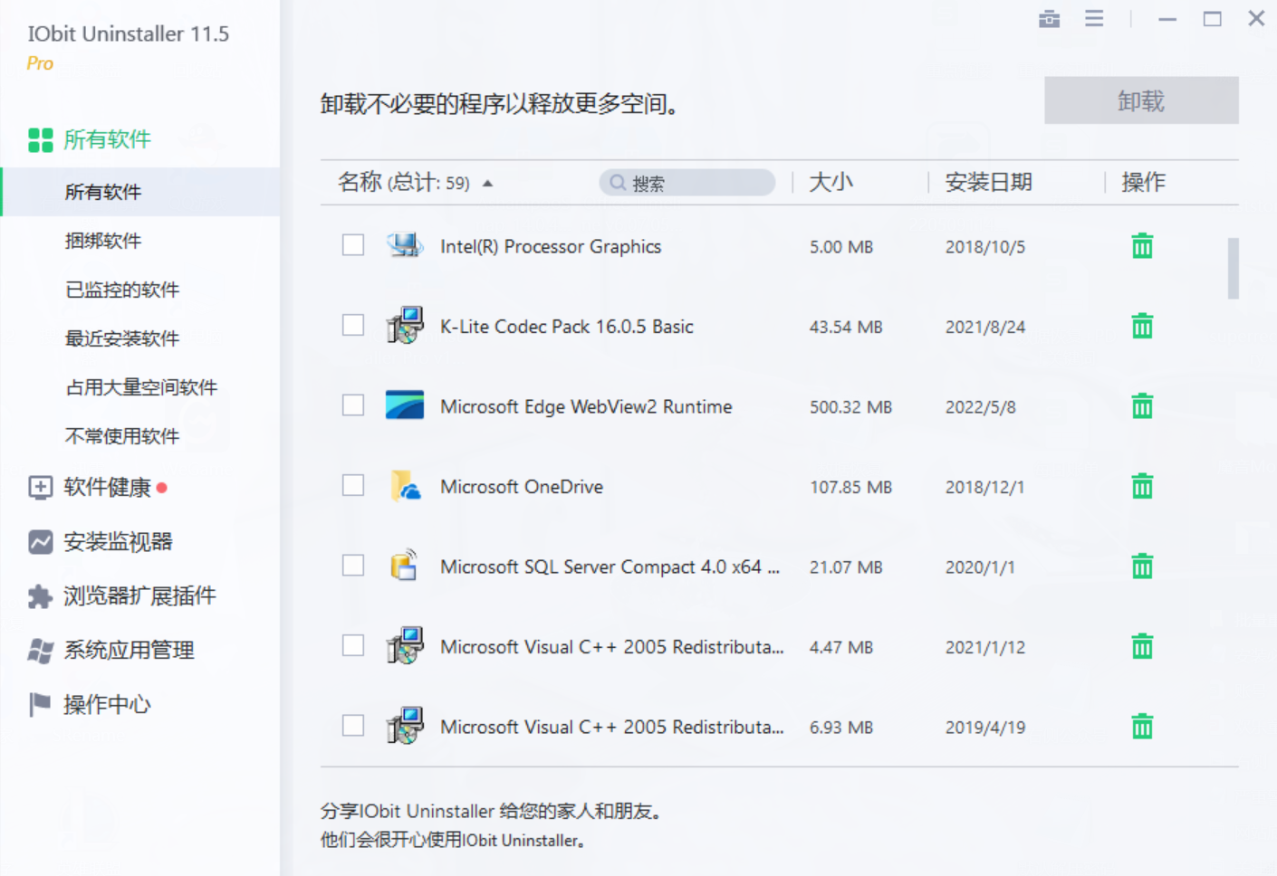
Task: Select Microsoft OneDrive program name
Action: coord(522,487)
